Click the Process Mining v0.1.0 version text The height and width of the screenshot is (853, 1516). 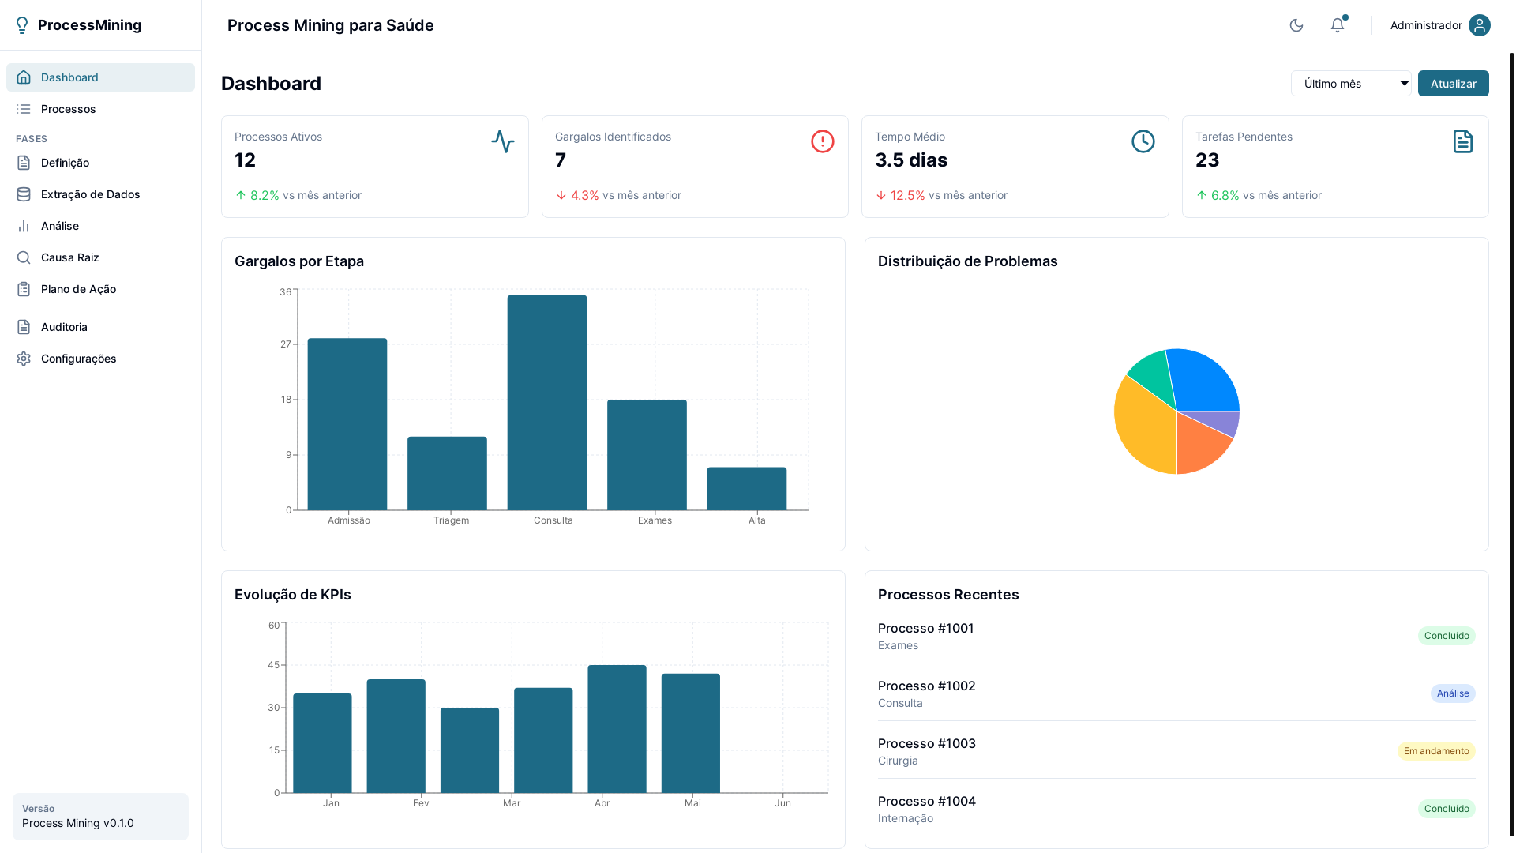[78, 823]
